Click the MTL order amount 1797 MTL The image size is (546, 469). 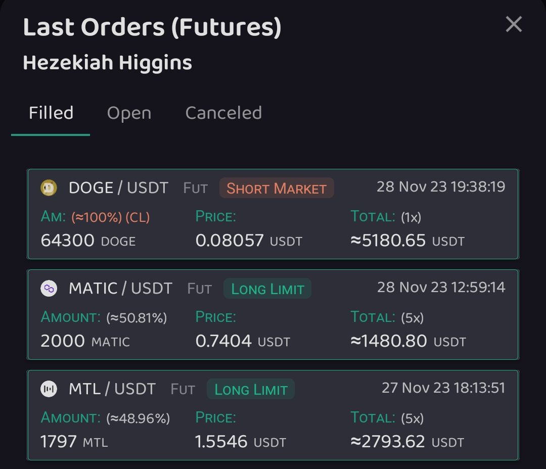click(x=74, y=442)
